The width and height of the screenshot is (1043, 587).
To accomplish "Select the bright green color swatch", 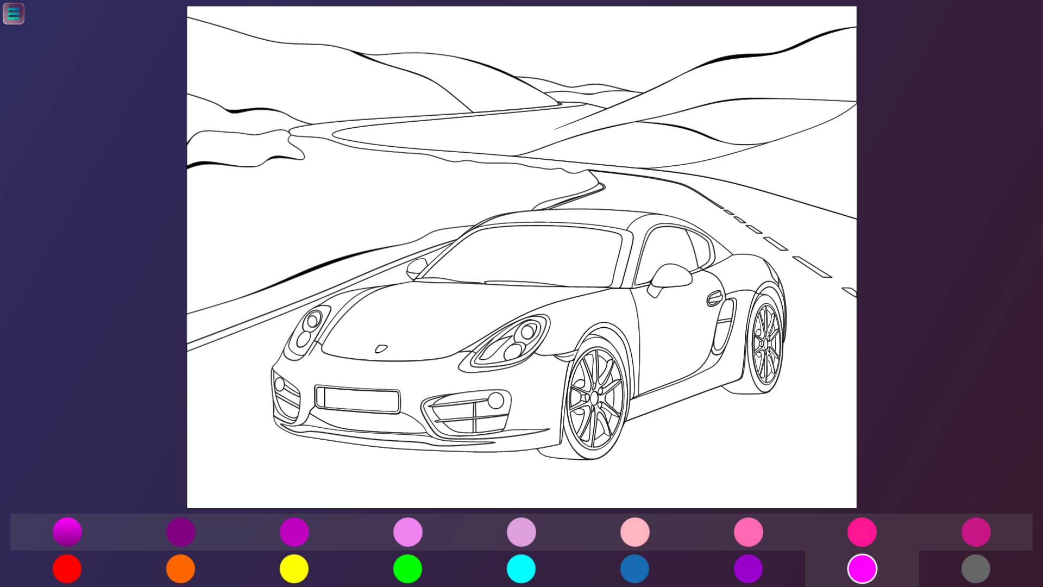I will pyautogui.click(x=407, y=569).
